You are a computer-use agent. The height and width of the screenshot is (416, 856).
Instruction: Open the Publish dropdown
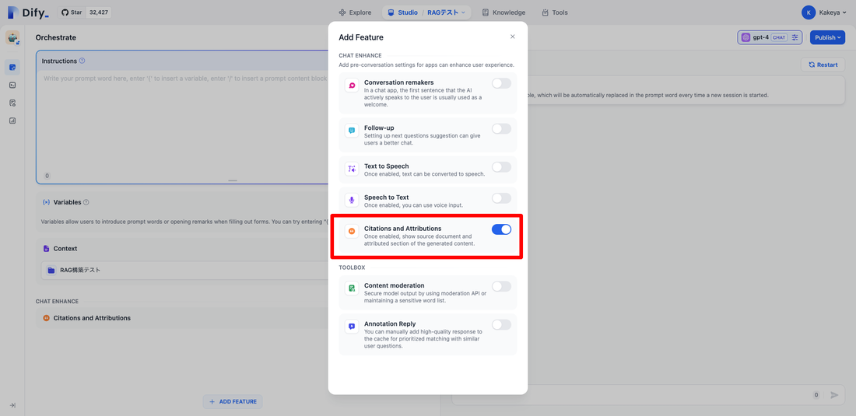(x=827, y=37)
